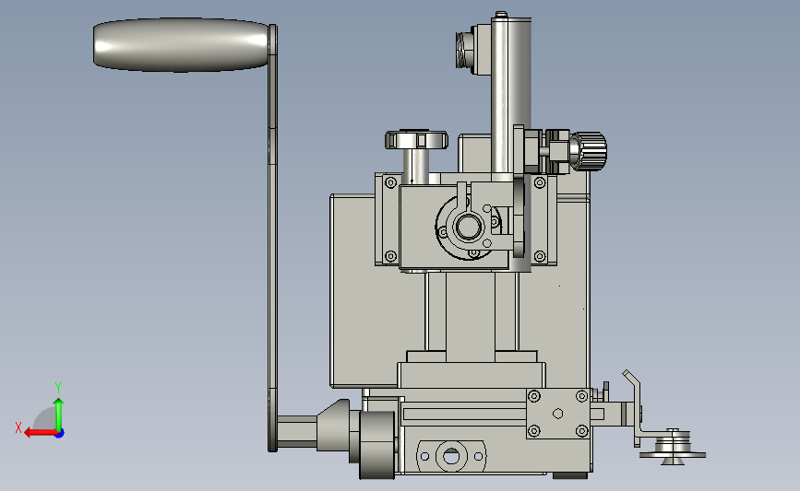The image size is (800, 491).
Task: Select the knurled adjustment knob on the right
Action: (588, 151)
